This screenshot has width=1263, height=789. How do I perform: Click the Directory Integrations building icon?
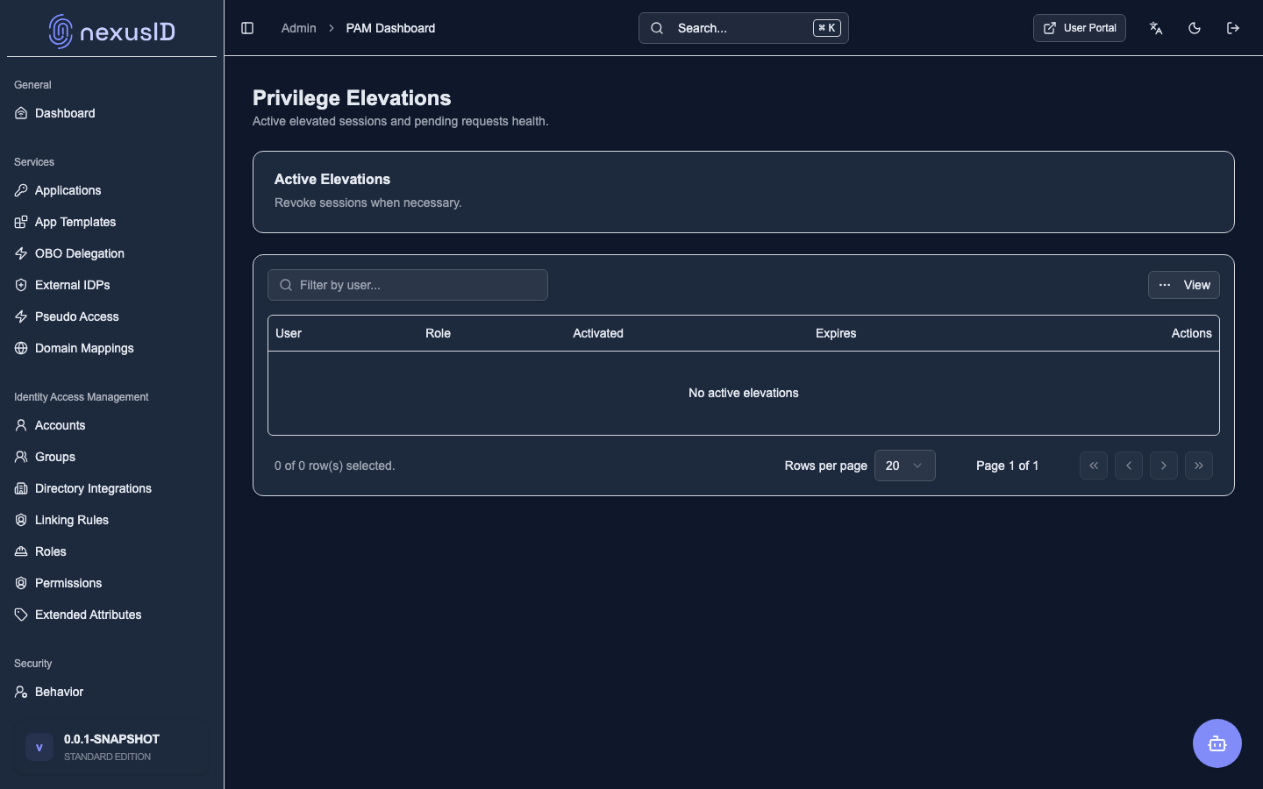(21, 488)
